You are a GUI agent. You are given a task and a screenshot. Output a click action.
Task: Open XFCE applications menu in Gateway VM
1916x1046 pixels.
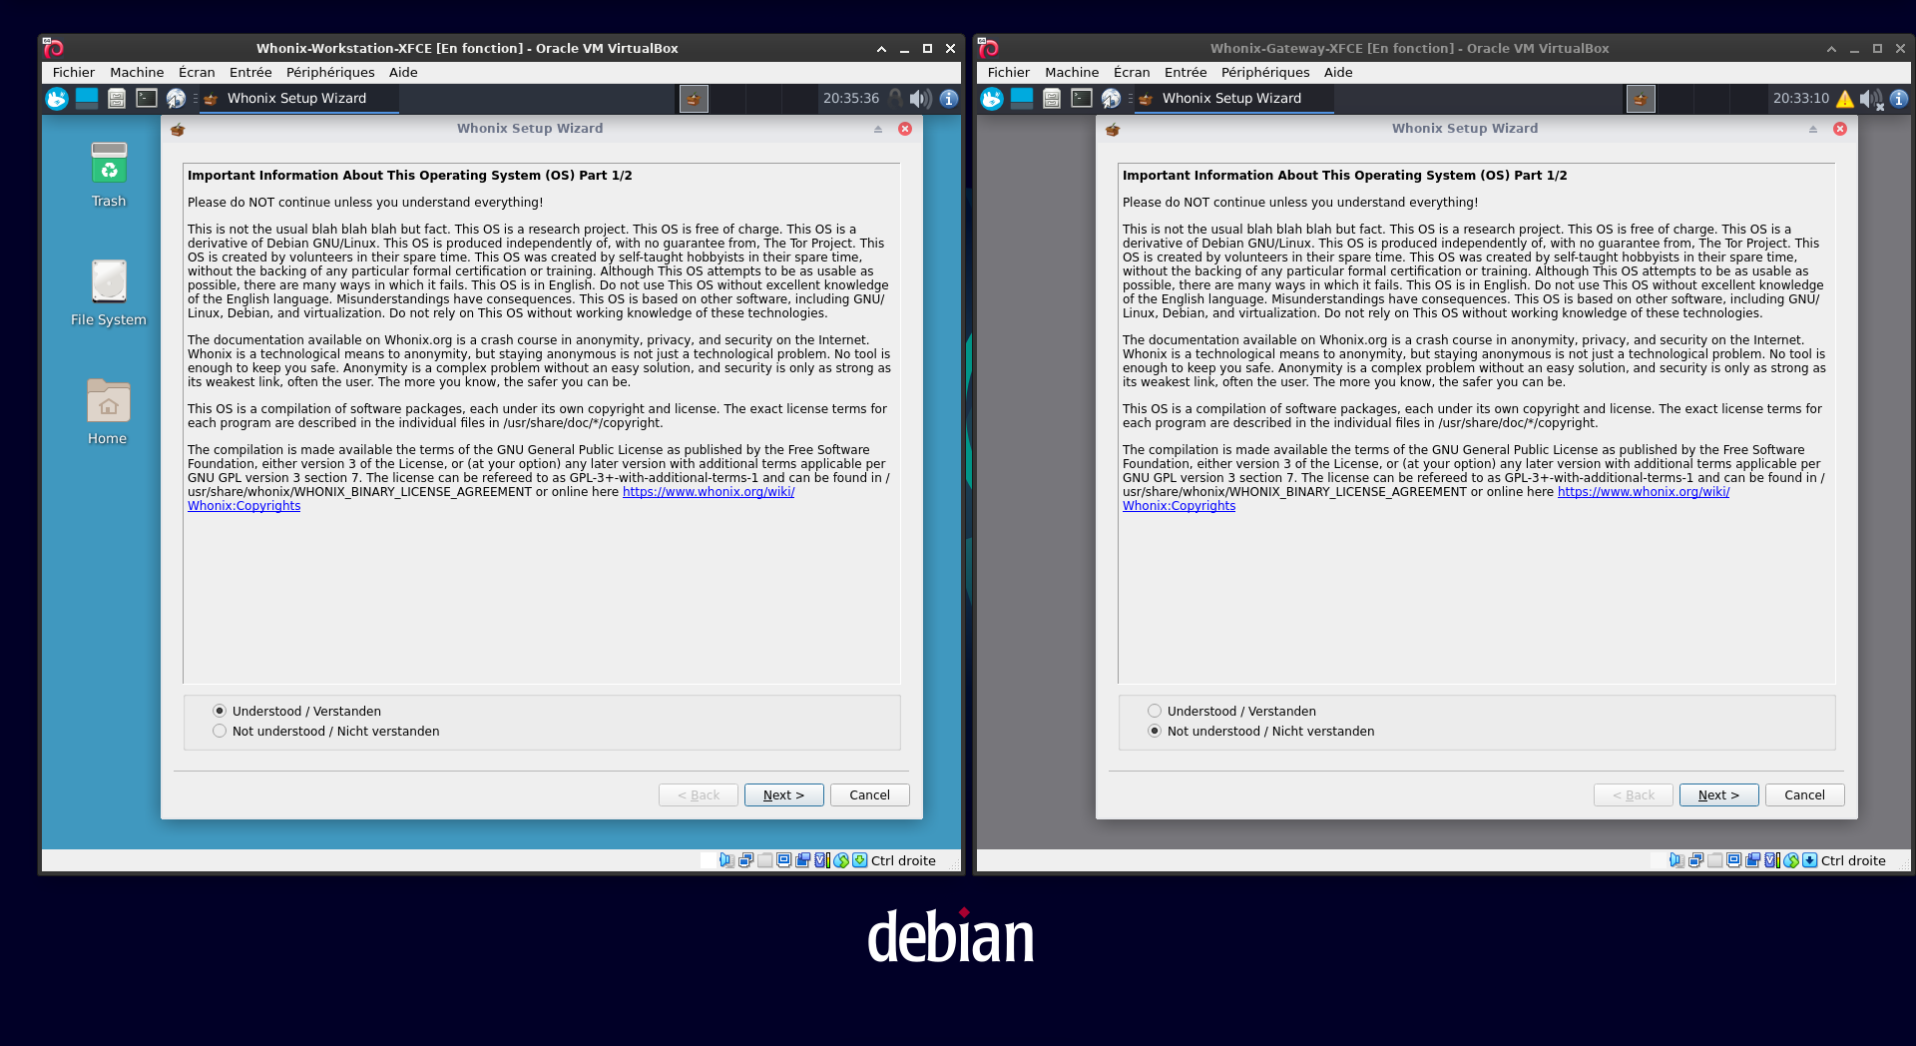(992, 98)
